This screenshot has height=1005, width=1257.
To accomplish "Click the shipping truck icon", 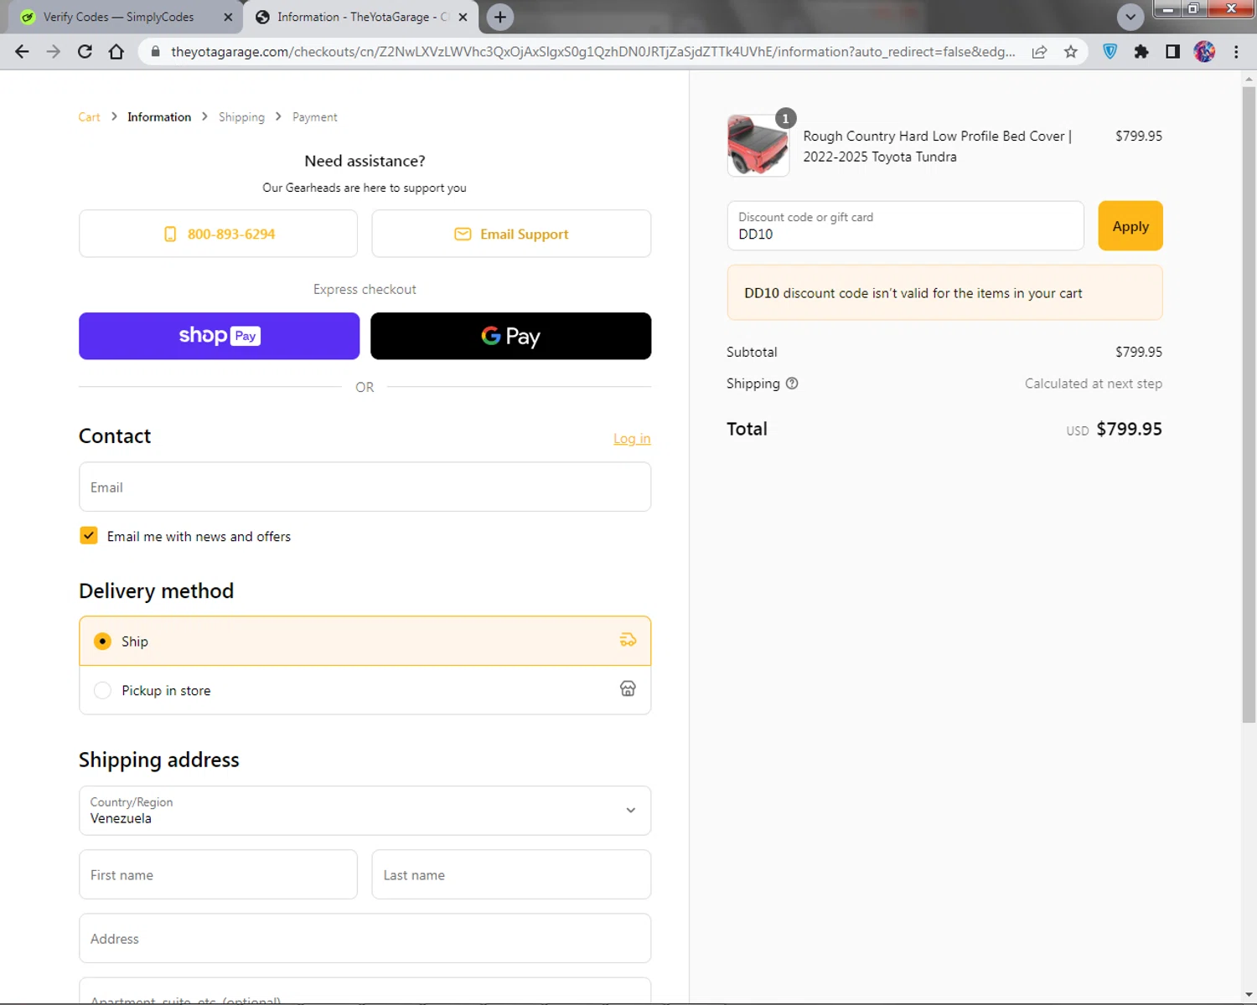I will point(628,640).
